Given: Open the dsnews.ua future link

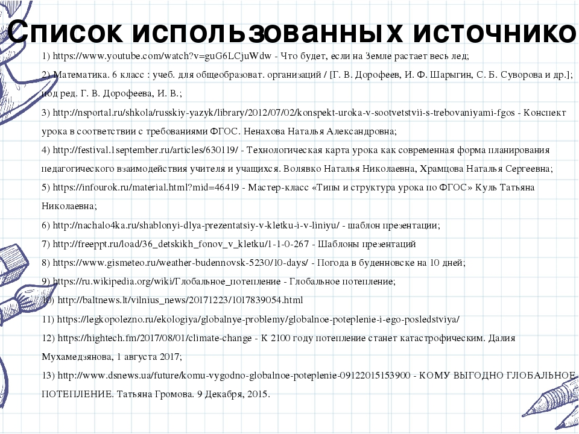Looking at the screenshot, I should pyautogui.click(x=234, y=376).
